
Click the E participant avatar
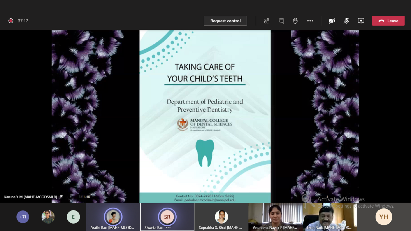click(x=73, y=217)
